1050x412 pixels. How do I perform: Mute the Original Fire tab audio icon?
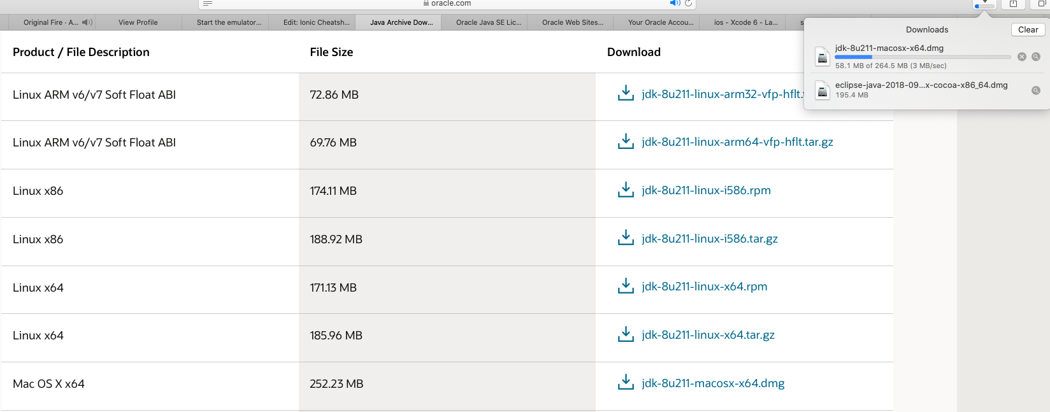(x=87, y=22)
